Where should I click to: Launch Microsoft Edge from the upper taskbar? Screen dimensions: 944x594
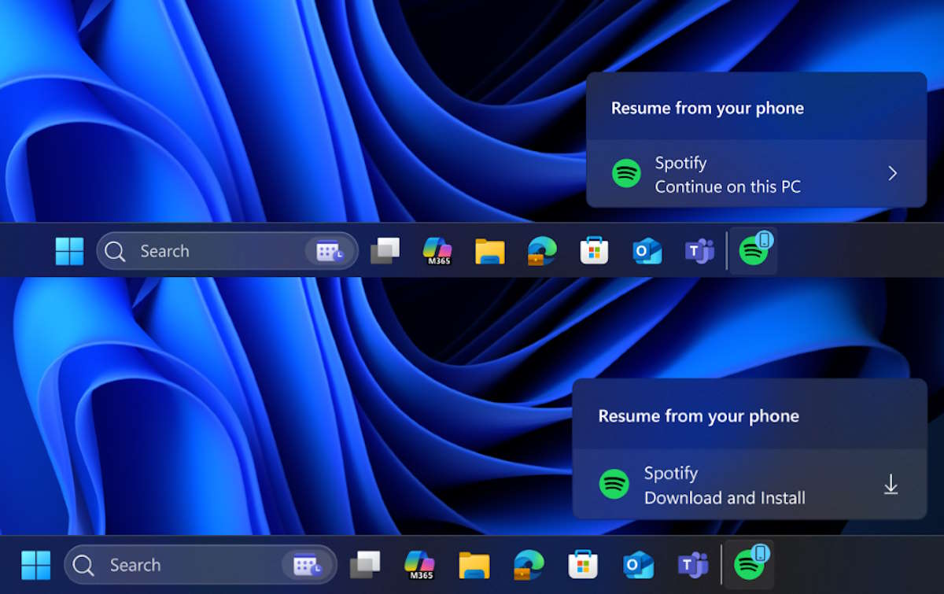pyautogui.click(x=542, y=251)
